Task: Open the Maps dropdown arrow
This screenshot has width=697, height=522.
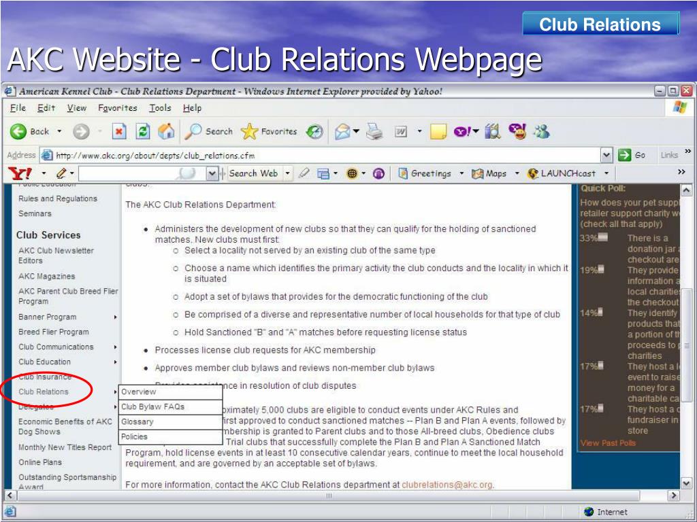Action: [517, 173]
